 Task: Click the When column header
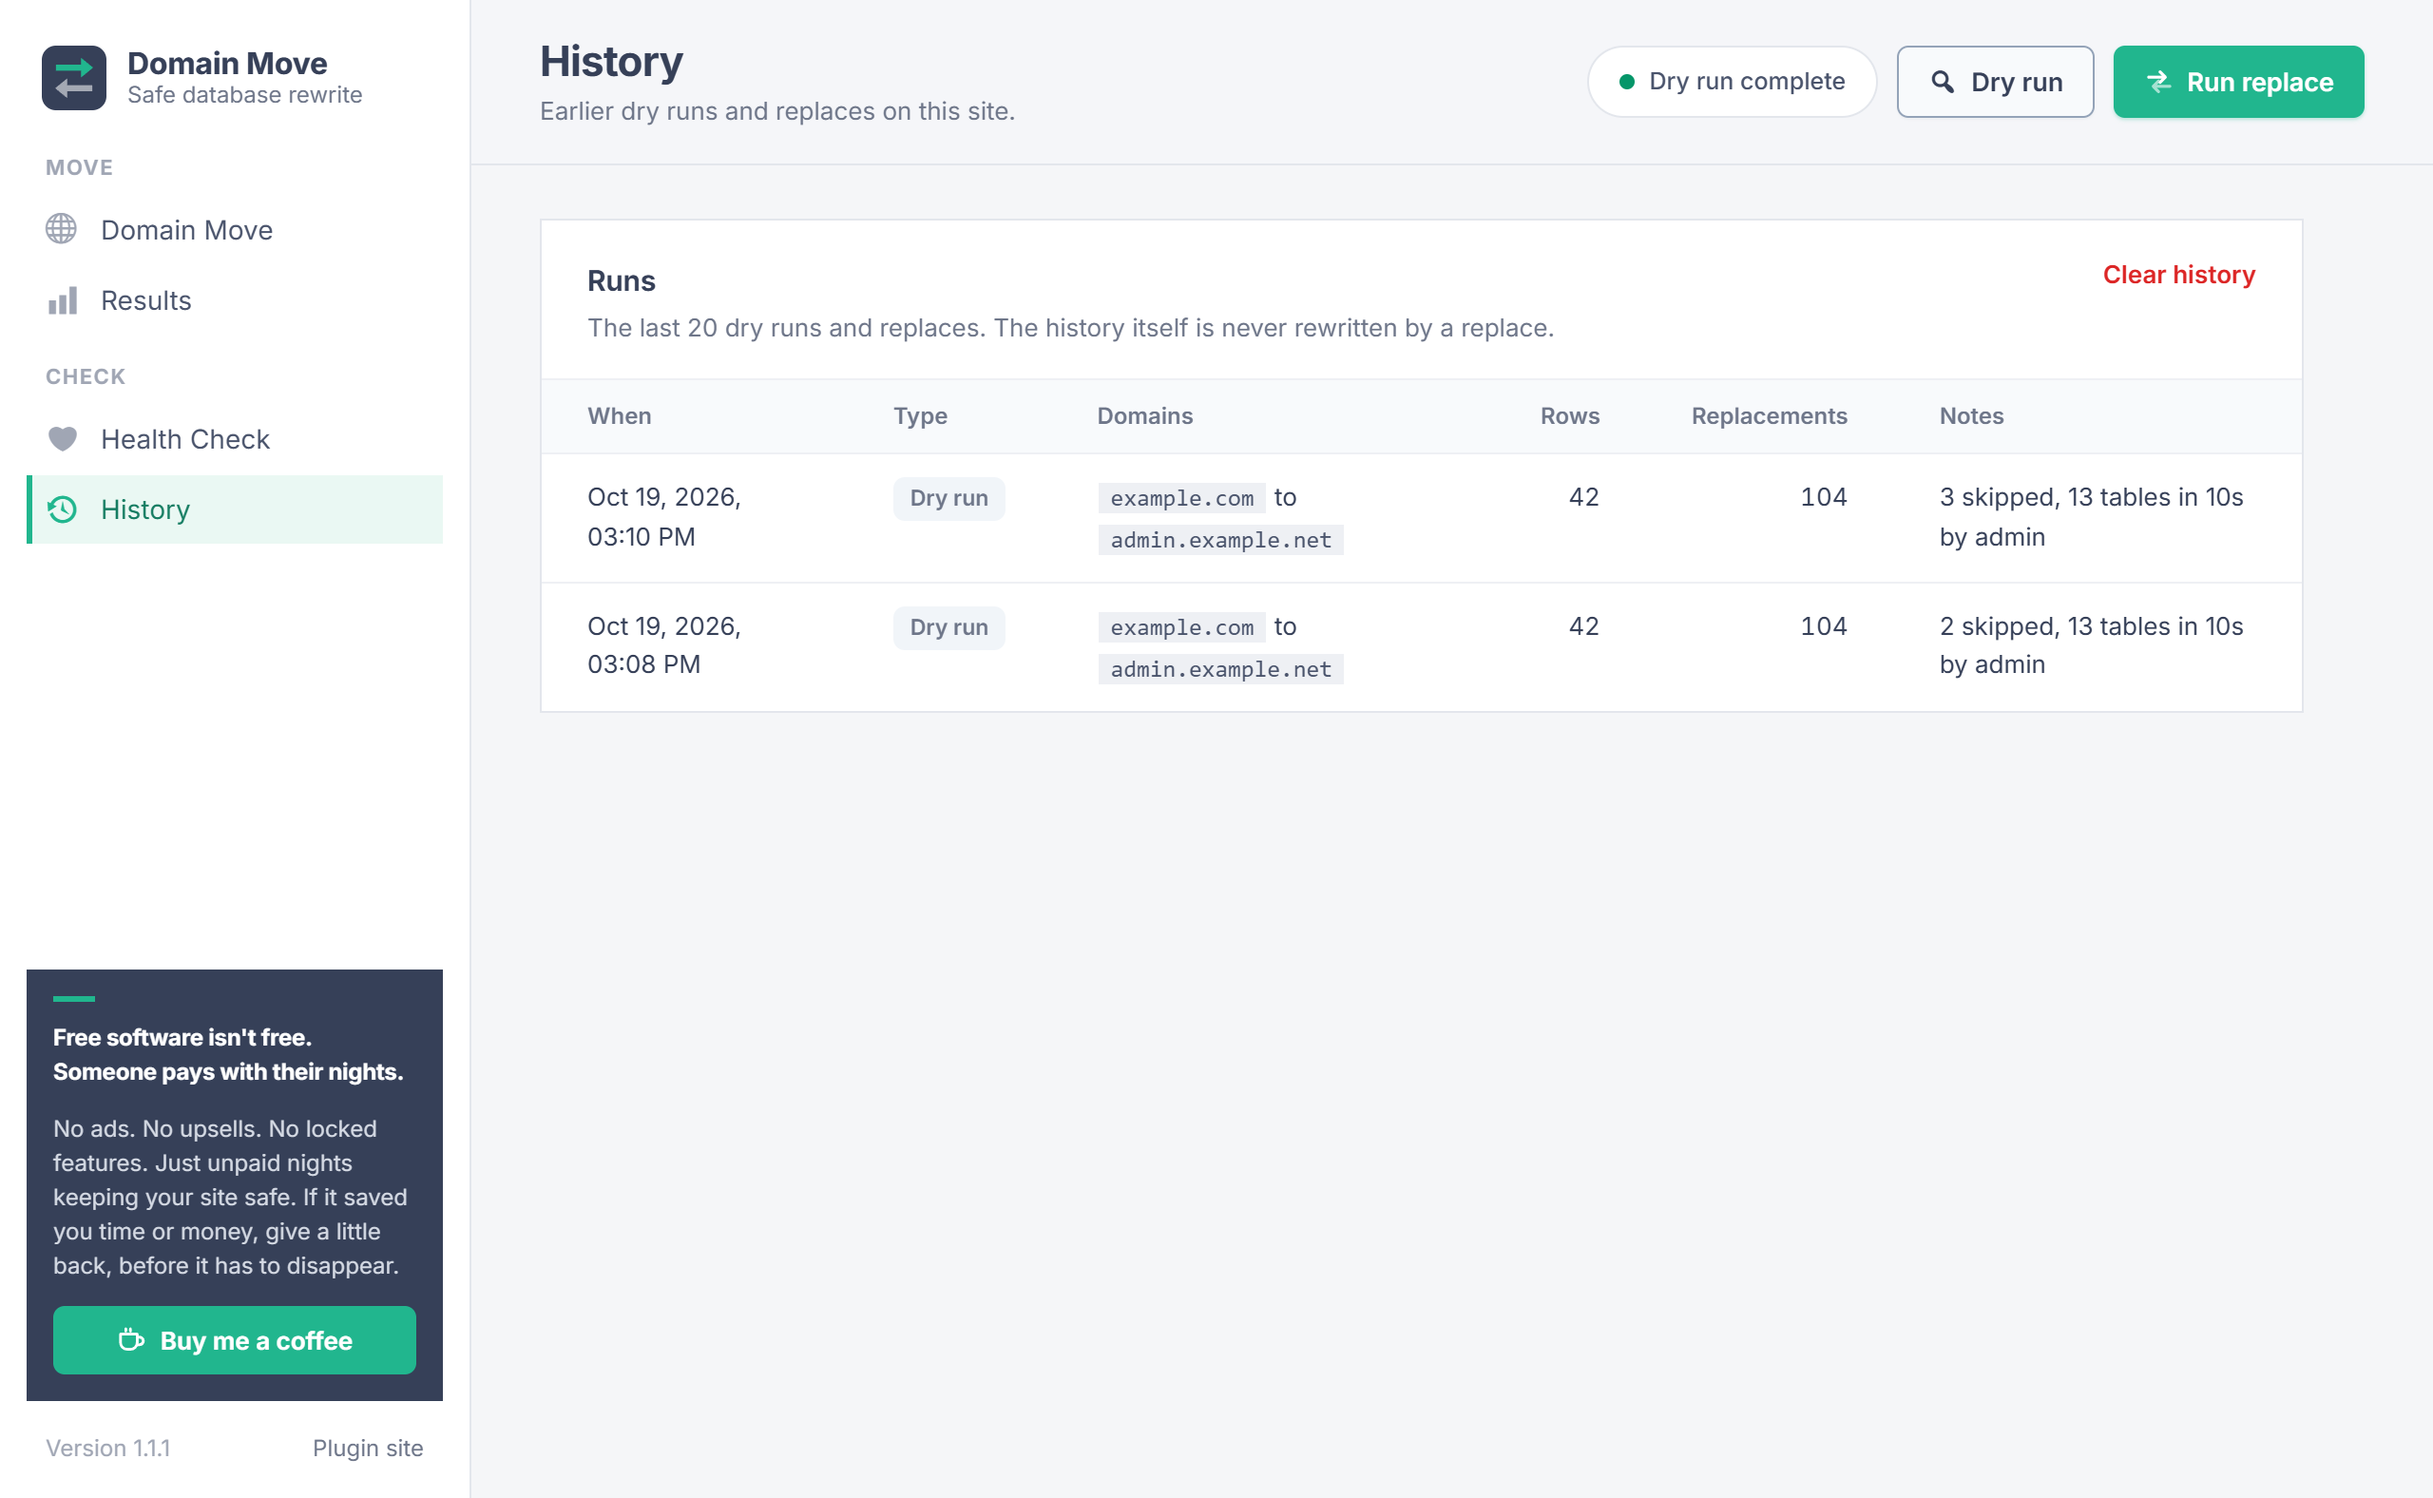[619, 416]
